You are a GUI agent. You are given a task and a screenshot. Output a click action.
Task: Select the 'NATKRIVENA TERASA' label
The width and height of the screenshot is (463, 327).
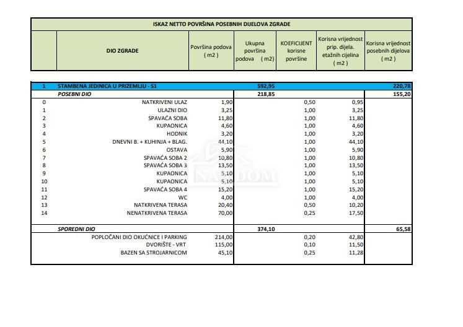click(x=161, y=205)
